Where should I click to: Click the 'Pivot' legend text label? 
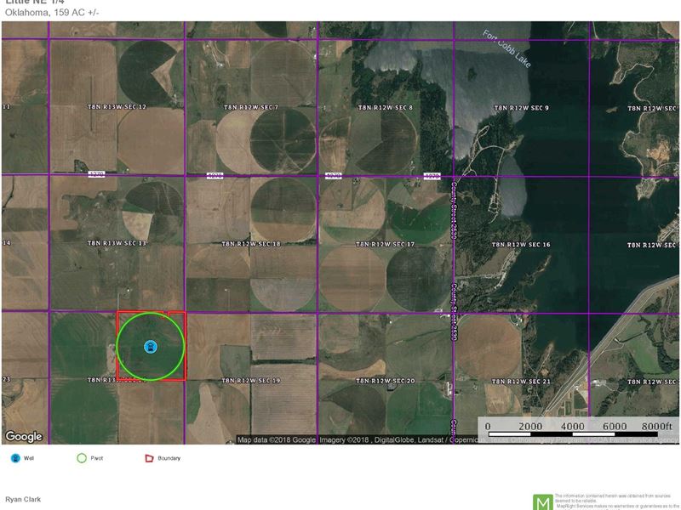click(95, 457)
